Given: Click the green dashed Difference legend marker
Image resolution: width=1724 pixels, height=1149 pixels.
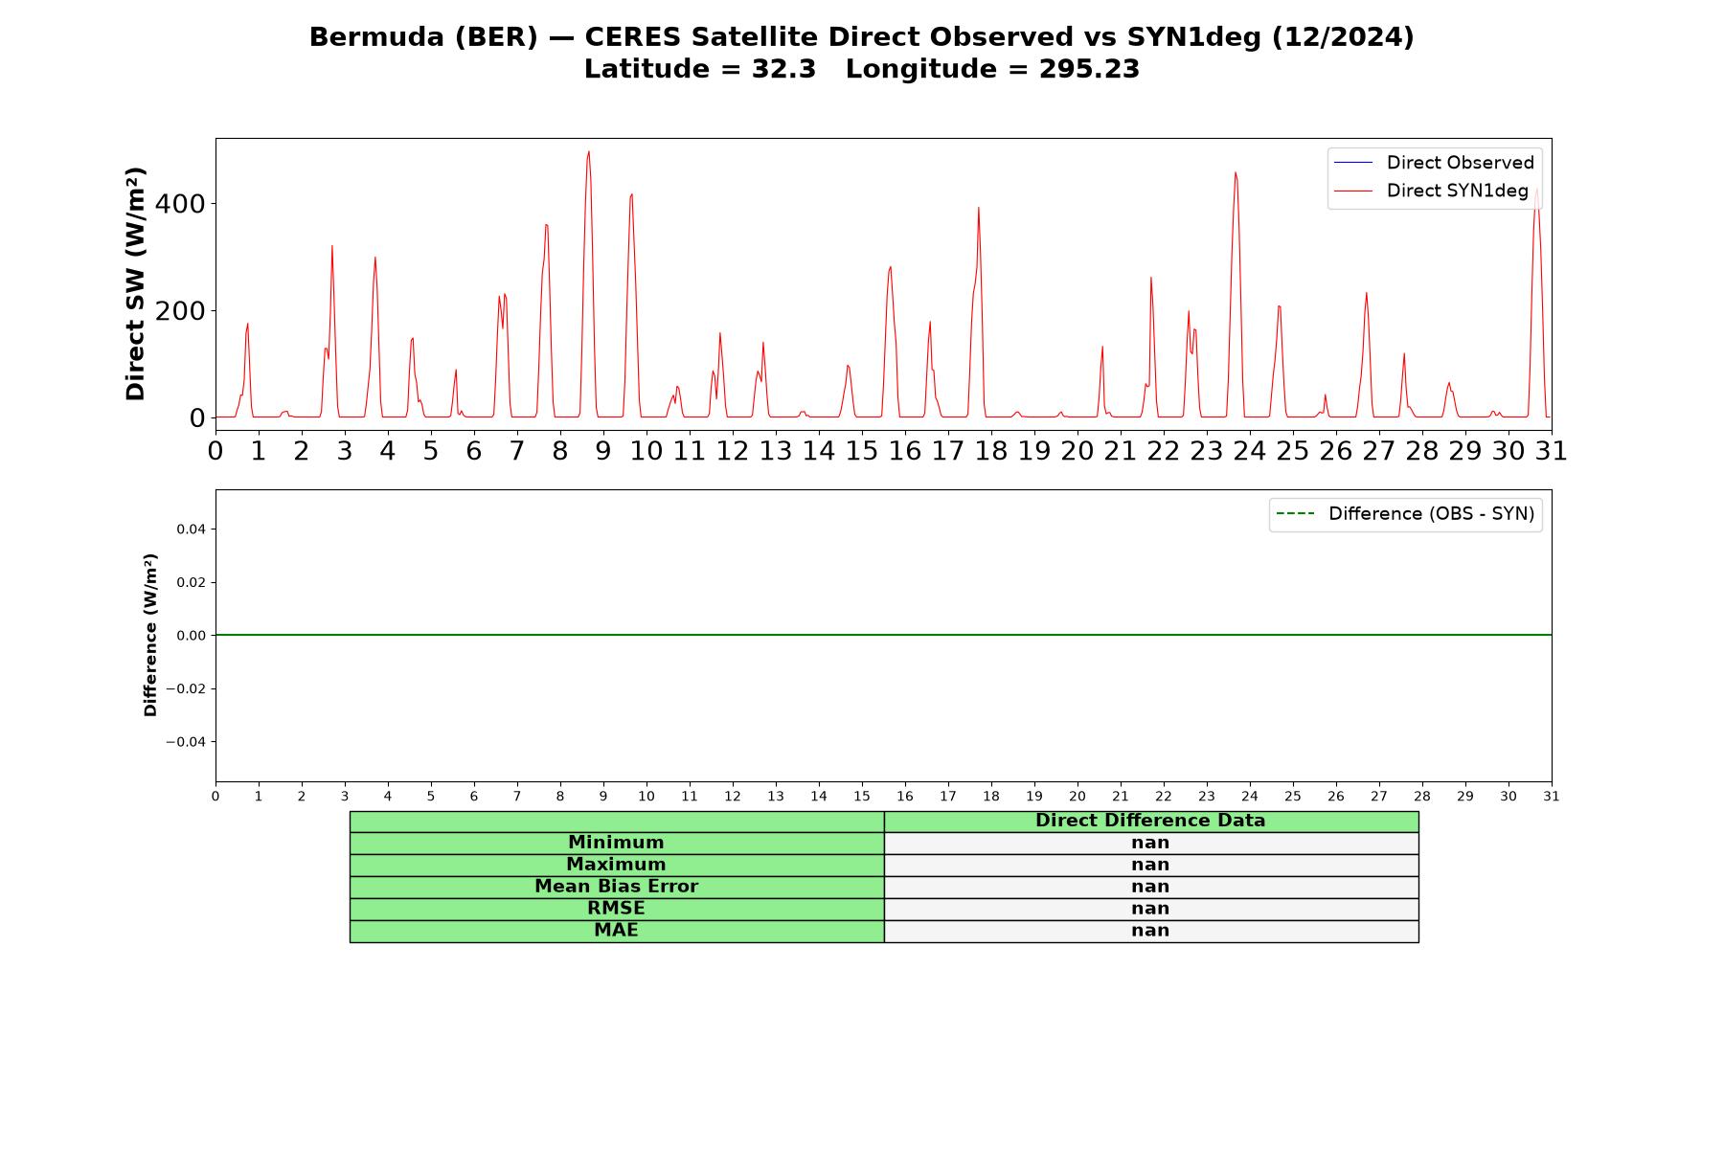Looking at the screenshot, I should 1295,514.
